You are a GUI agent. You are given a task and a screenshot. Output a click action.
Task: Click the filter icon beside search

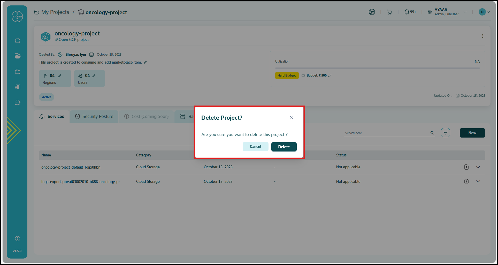(445, 133)
